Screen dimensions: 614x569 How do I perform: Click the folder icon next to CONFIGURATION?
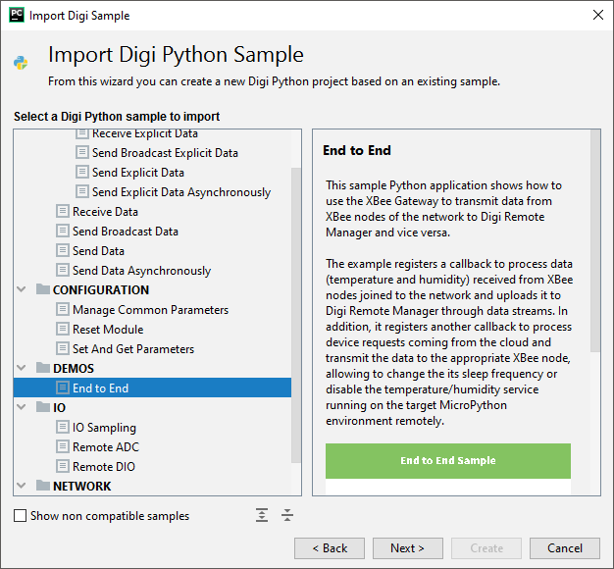click(42, 290)
